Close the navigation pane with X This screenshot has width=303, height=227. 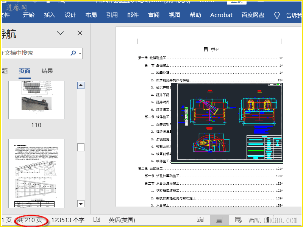[x=80, y=33]
